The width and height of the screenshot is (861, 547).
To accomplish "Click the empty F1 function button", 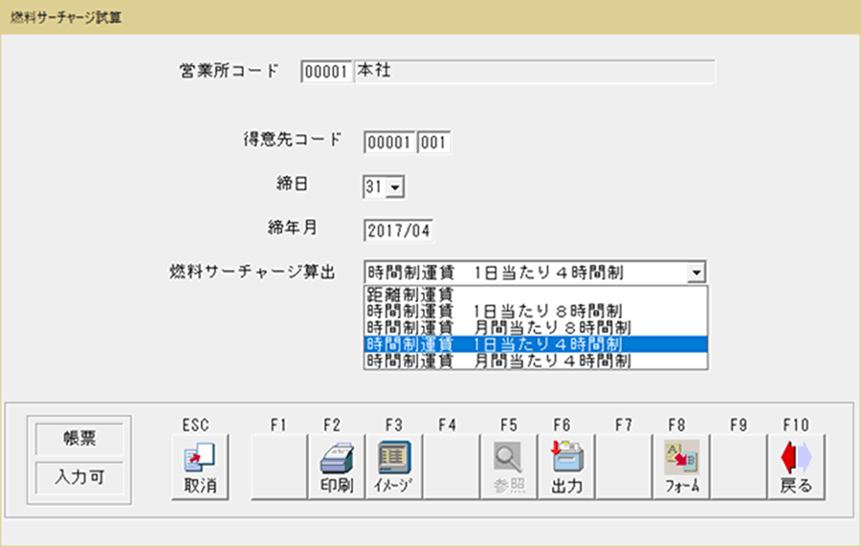I will click(279, 467).
